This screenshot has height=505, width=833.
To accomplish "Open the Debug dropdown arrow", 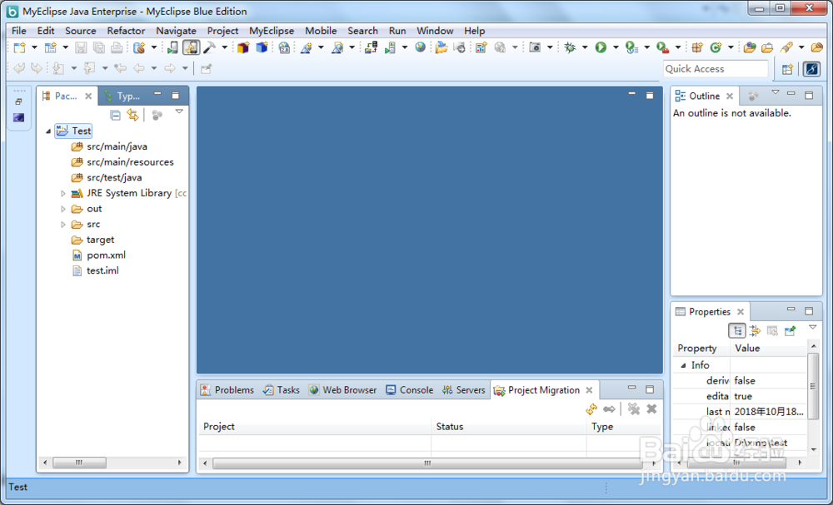I will pos(585,47).
